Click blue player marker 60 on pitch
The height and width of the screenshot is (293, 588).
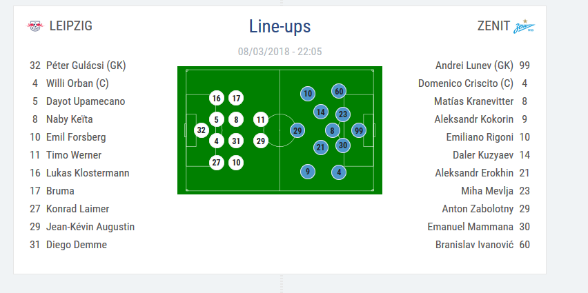click(x=339, y=91)
